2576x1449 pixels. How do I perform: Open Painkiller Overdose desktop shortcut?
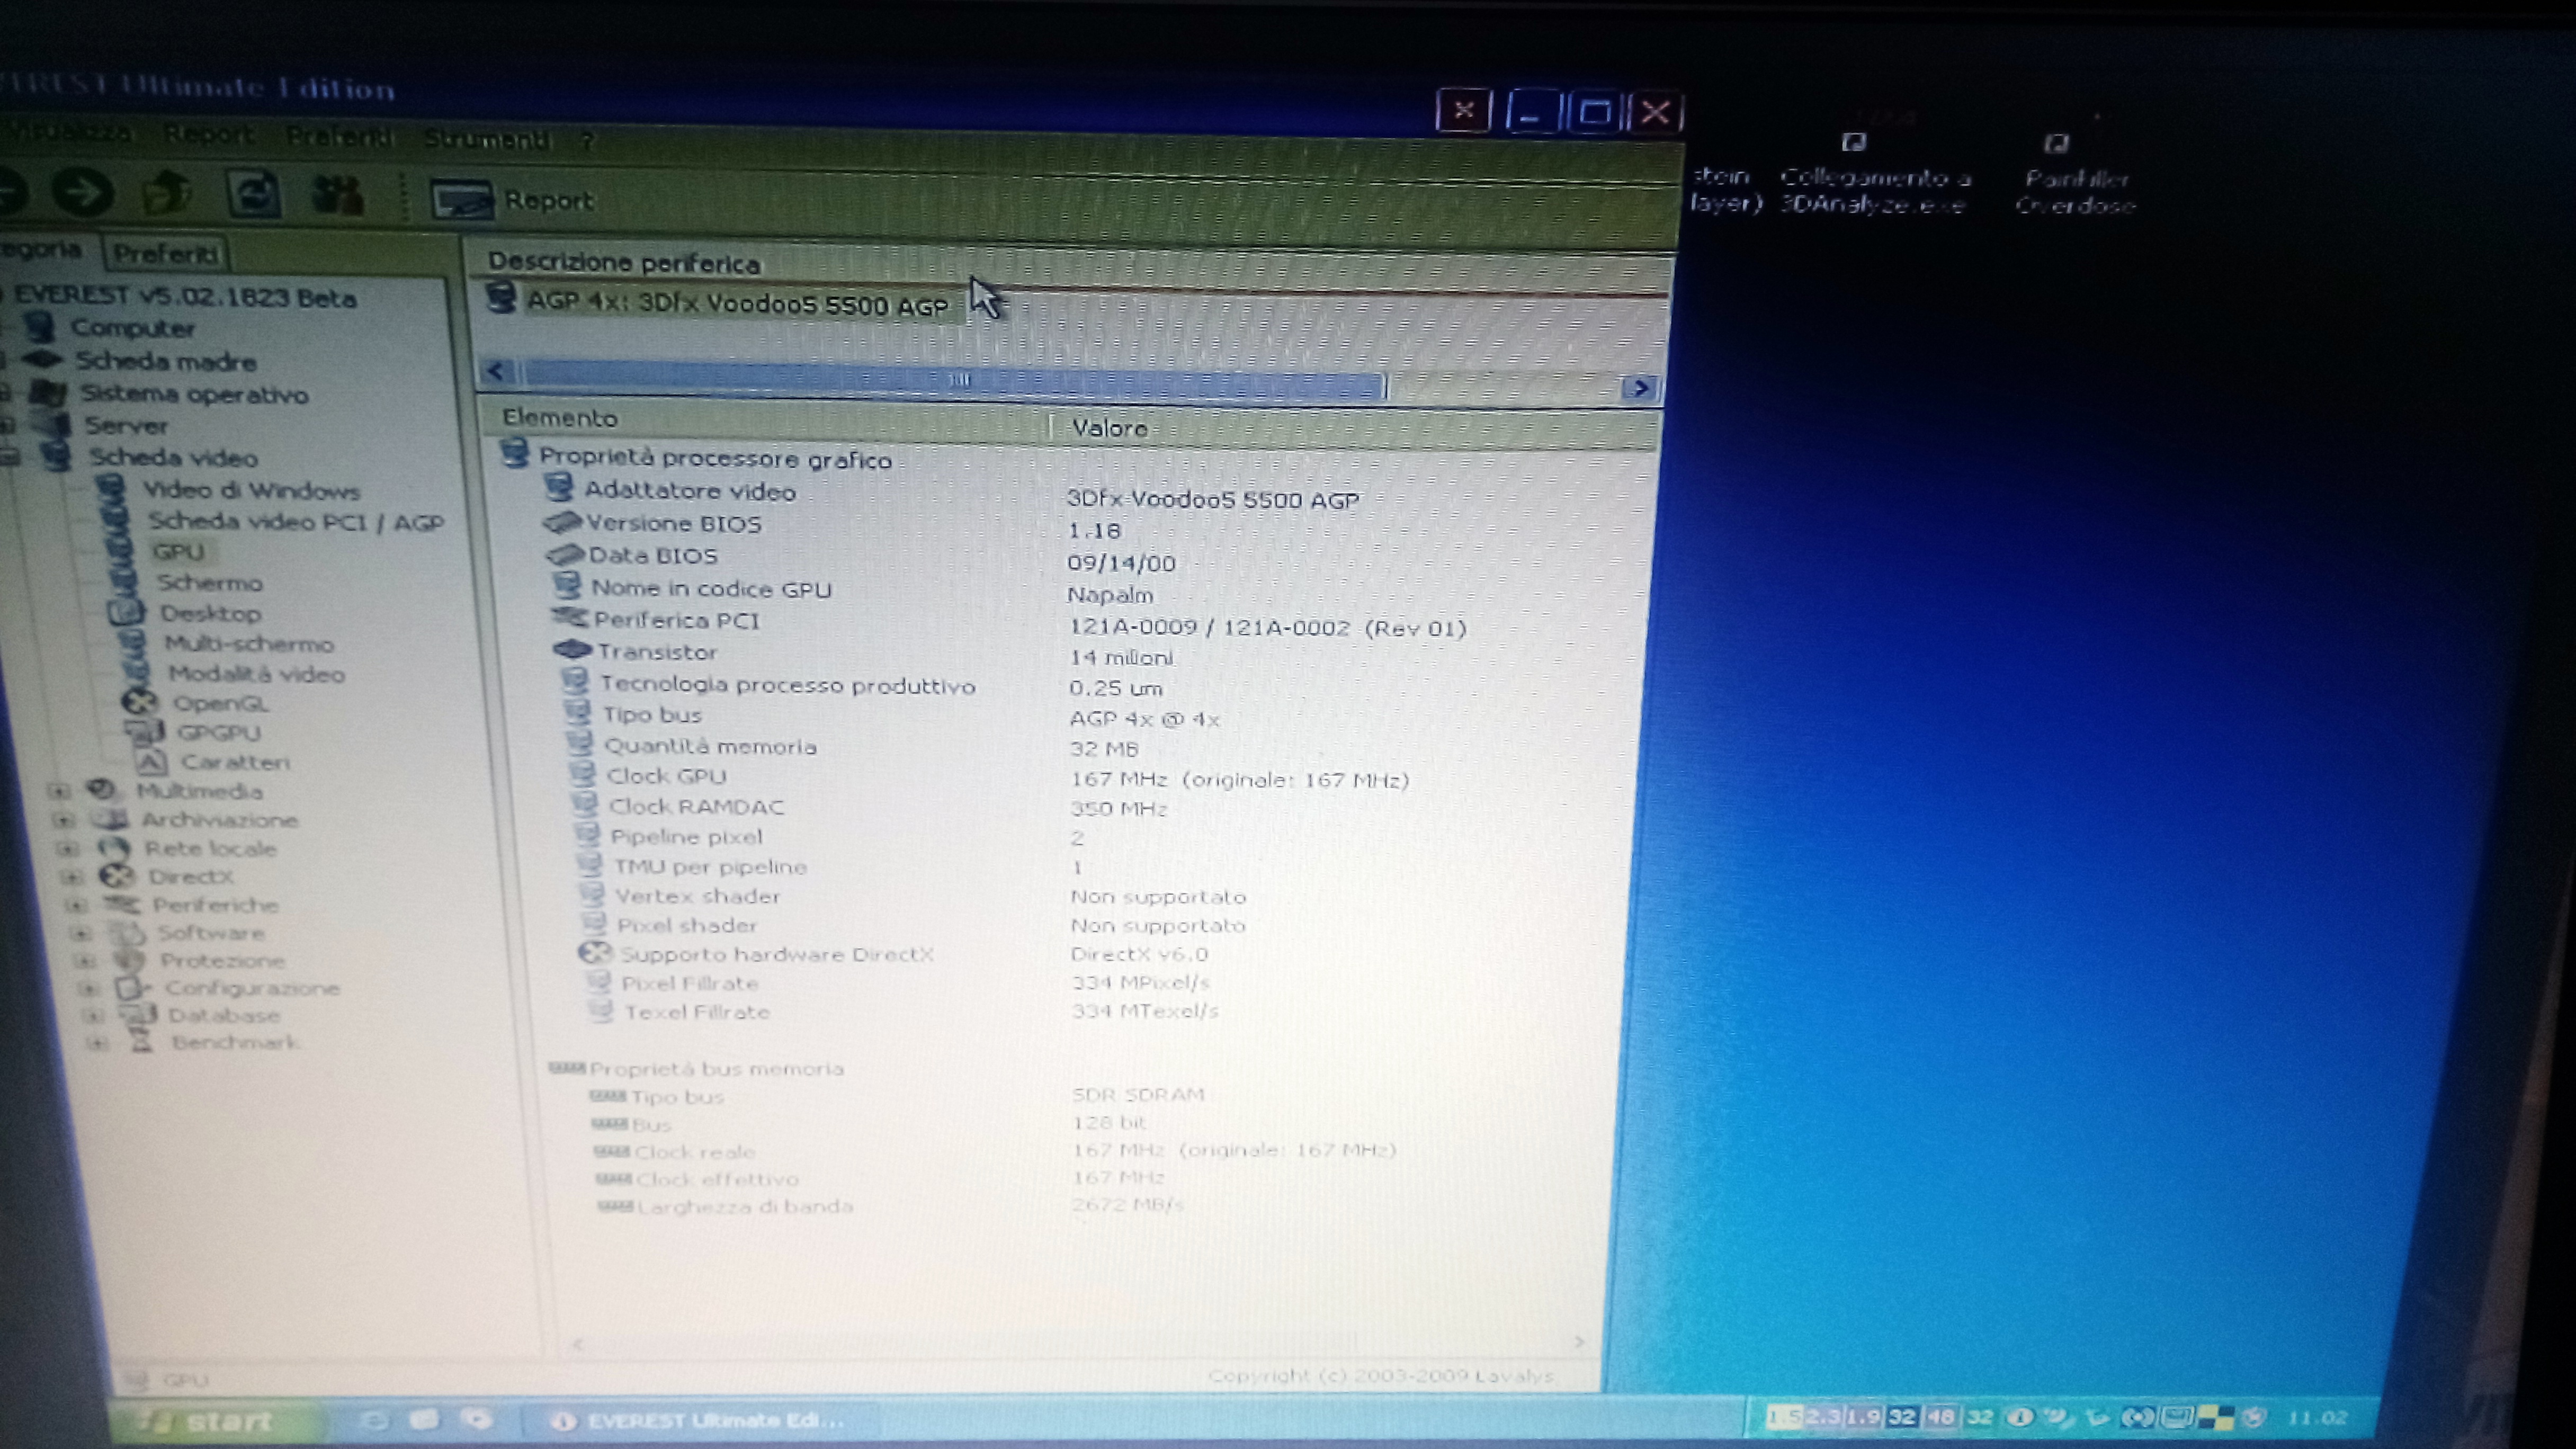tap(2075, 177)
